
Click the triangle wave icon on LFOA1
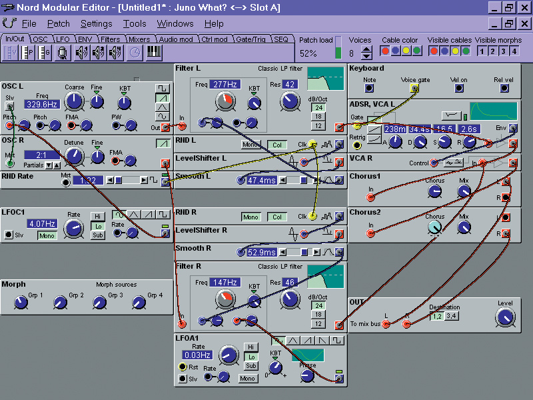292,339
